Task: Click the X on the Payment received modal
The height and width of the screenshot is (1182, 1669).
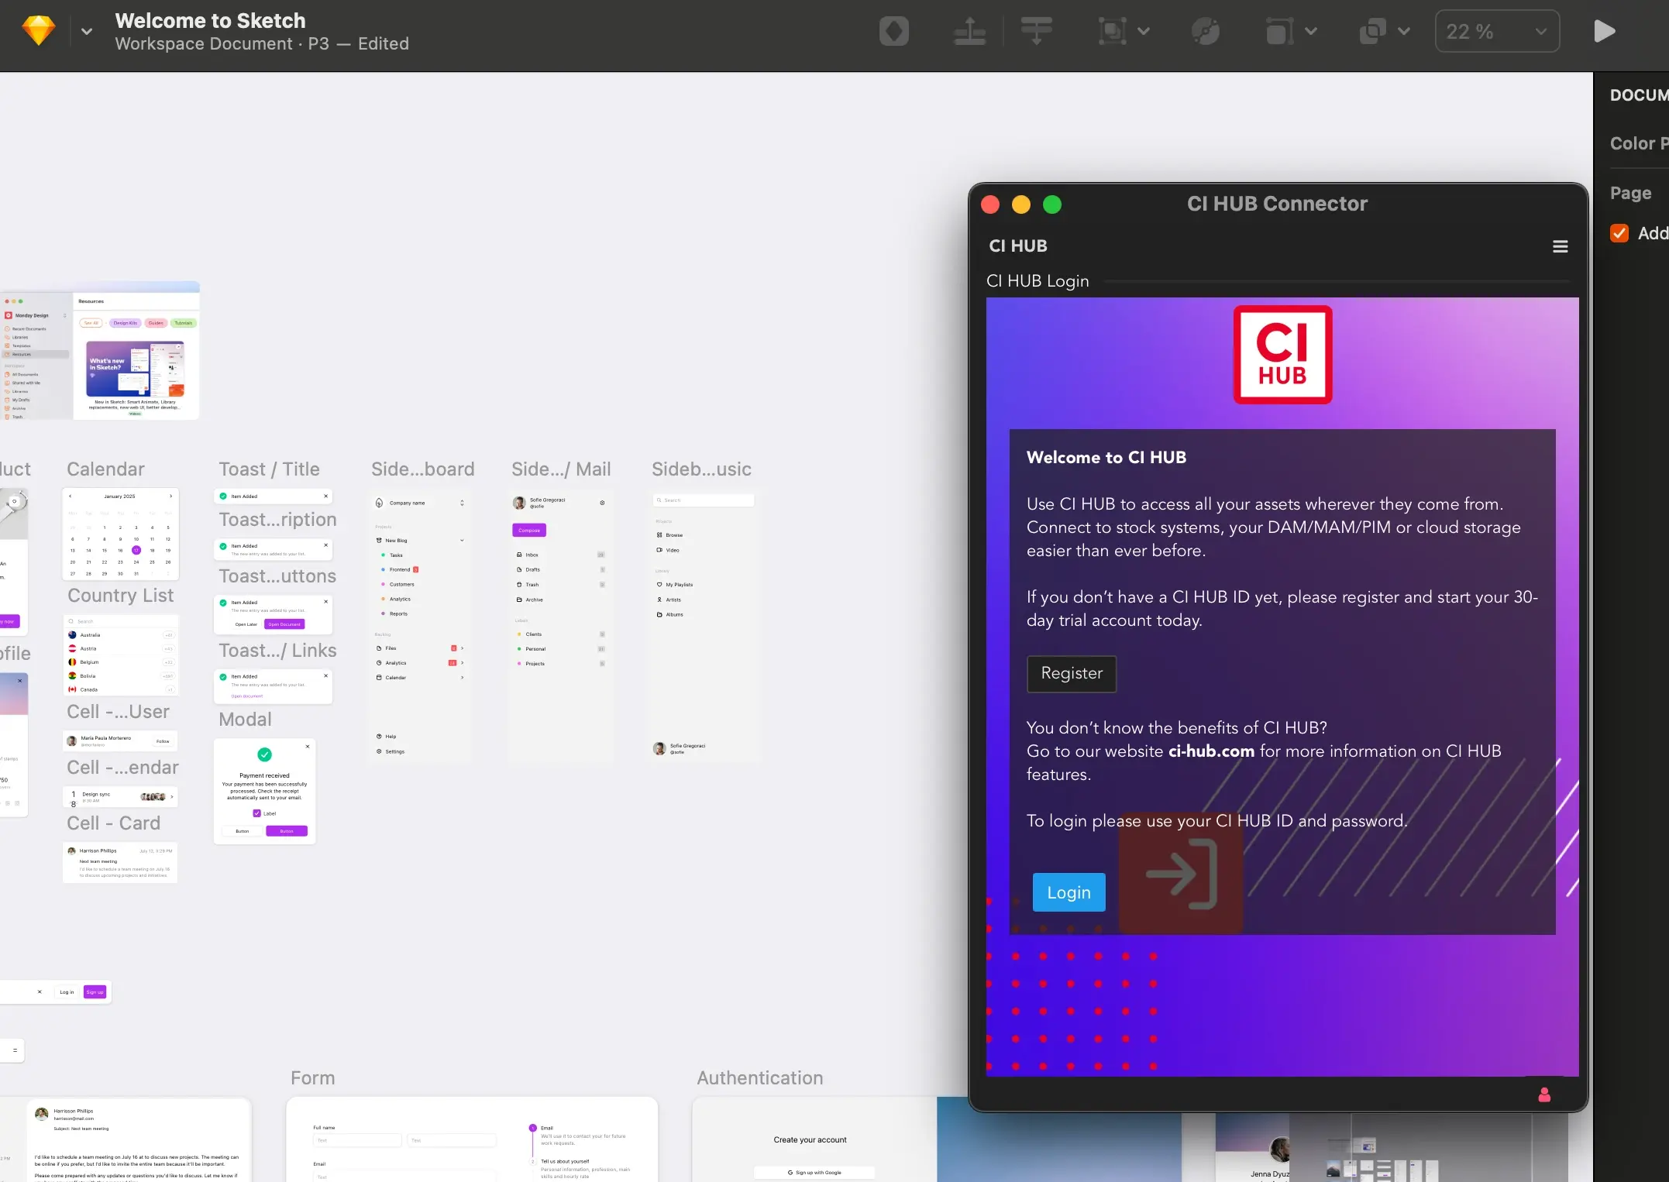Action: pos(308,747)
